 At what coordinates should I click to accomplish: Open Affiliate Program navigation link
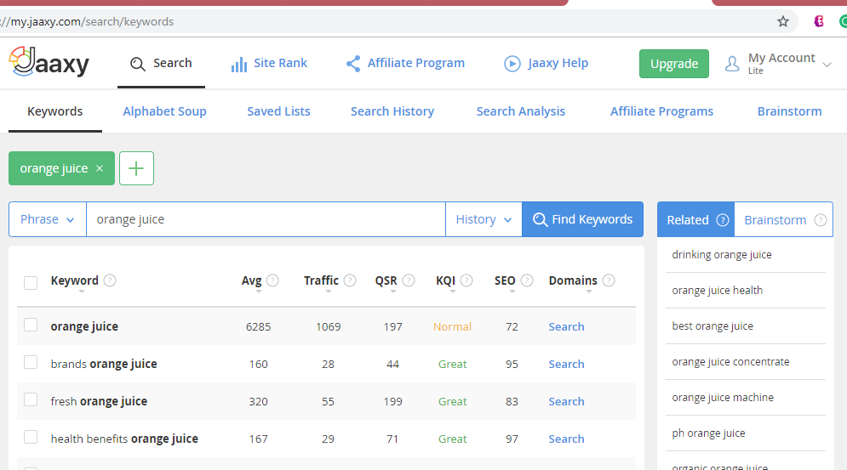click(x=416, y=63)
